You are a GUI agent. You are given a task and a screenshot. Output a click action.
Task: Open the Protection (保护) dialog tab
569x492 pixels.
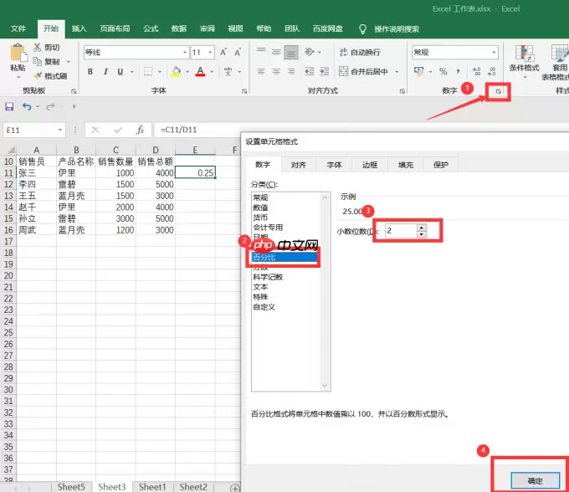440,165
